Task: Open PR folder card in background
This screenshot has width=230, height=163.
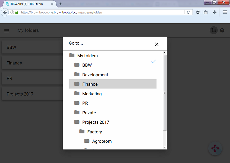Action: click(32, 78)
